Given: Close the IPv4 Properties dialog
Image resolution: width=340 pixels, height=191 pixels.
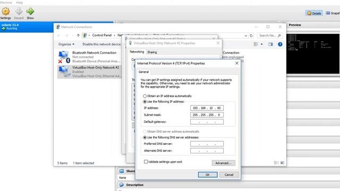Looking at the screenshot, I should [237, 63].
